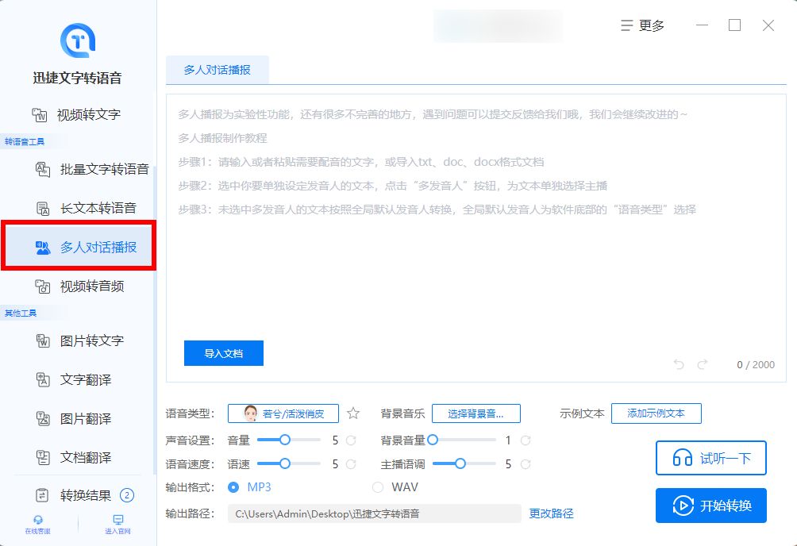The height and width of the screenshot is (546, 797).
Task: Click the 视频转音频 sidebar icon
Action: click(43, 286)
